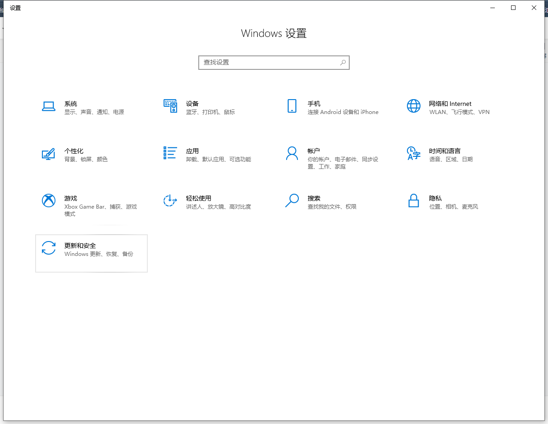This screenshot has height=424, width=548.
Task: Click the 设置 window title text
Action: click(x=15, y=8)
